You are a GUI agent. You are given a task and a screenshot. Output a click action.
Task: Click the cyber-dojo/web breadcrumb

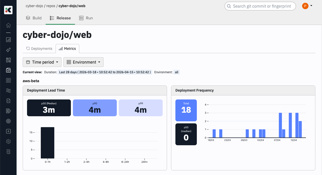click(x=72, y=6)
